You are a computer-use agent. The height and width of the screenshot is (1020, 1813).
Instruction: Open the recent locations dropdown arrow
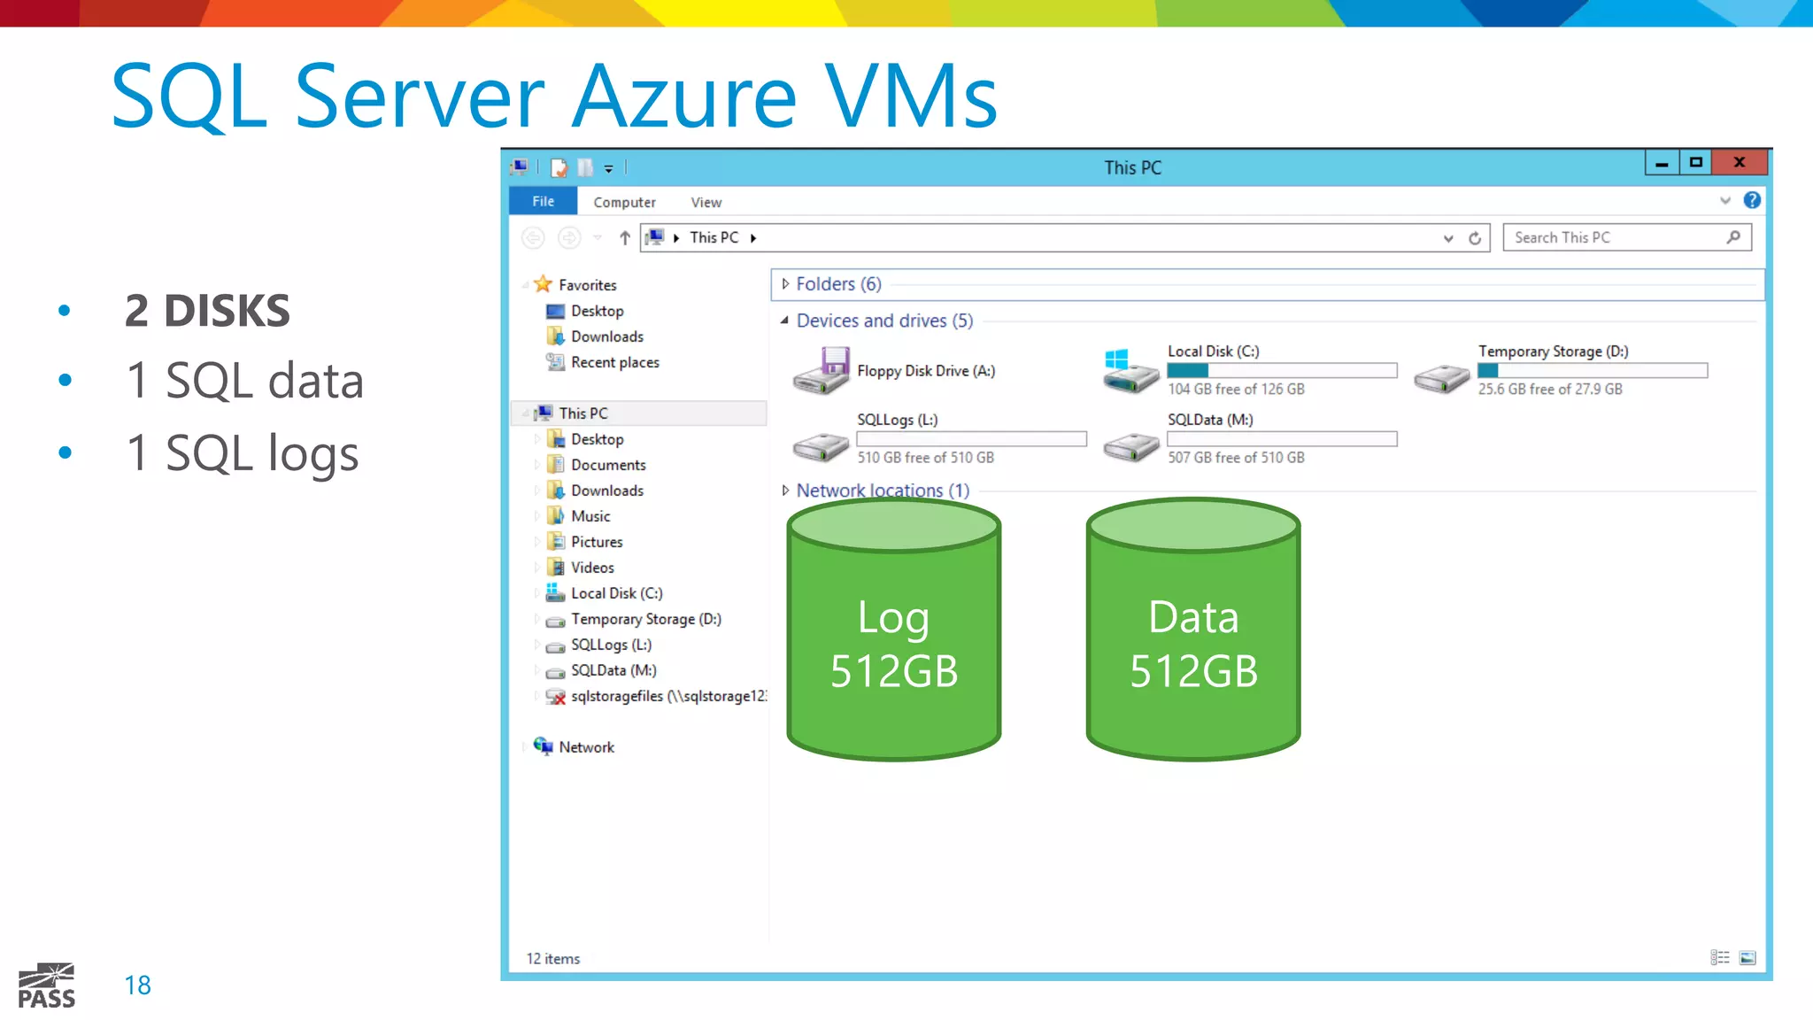coord(598,237)
